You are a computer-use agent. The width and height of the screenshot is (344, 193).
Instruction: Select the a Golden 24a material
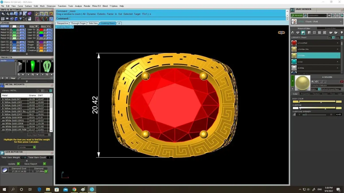click(316, 49)
